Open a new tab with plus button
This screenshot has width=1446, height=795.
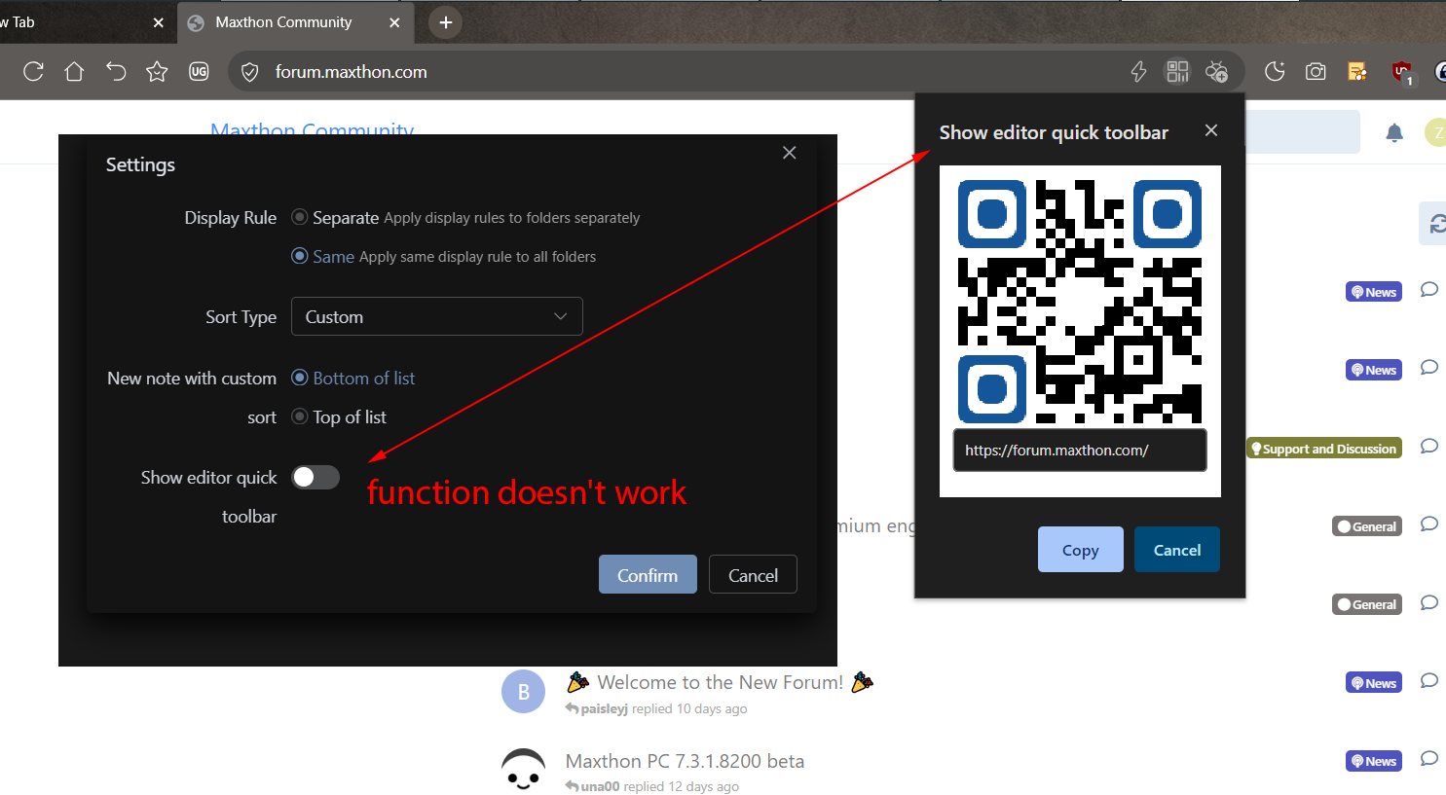[446, 22]
